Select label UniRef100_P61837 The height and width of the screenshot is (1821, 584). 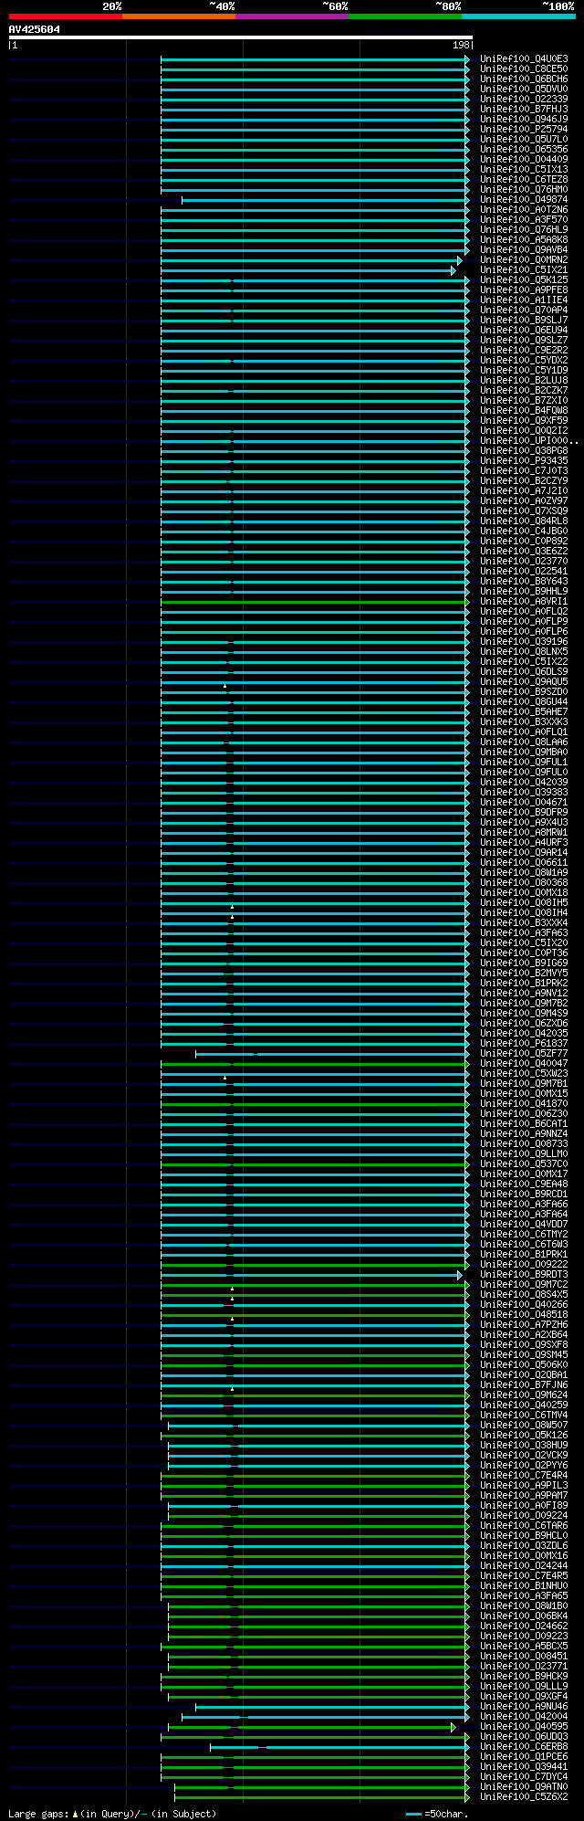tap(524, 1044)
